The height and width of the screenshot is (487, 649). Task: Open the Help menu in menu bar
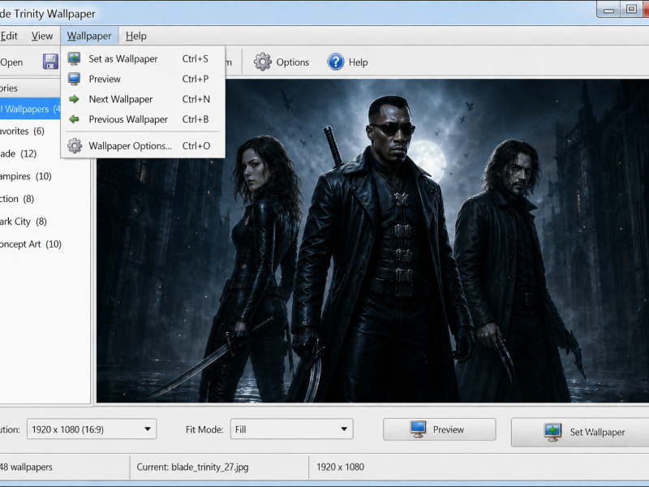tap(136, 36)
